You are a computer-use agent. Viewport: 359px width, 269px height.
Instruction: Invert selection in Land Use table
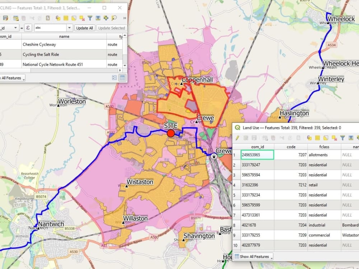(x=326, y=138)
